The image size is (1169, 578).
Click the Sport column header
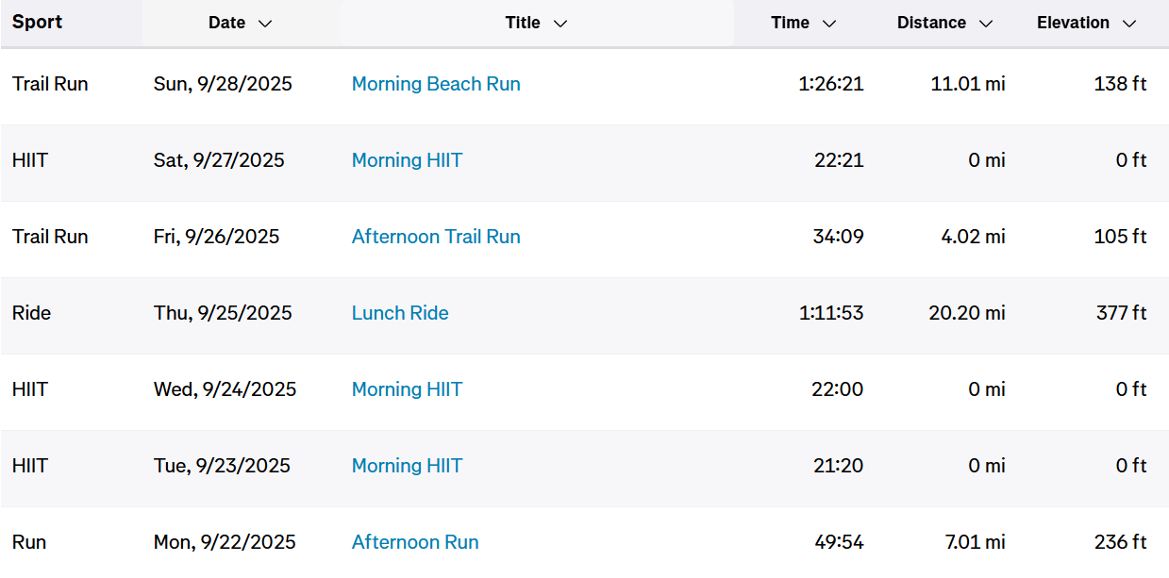[x=38, y=23]
